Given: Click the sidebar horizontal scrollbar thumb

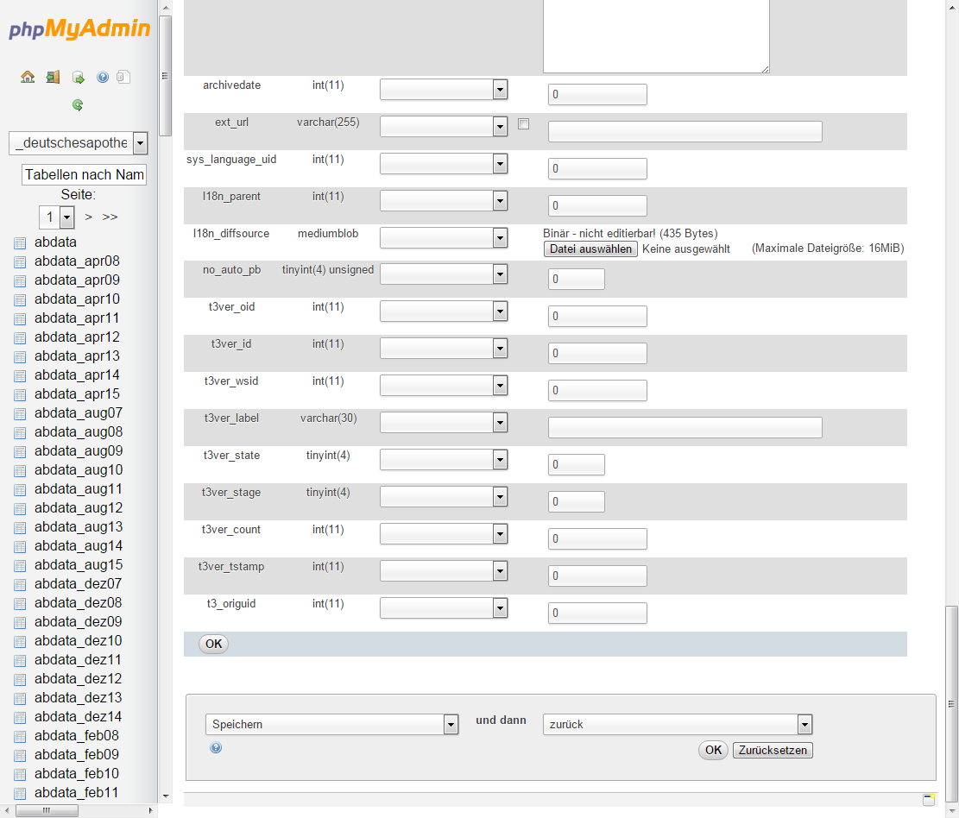Looking at the screenshot, I should point(47,810).
